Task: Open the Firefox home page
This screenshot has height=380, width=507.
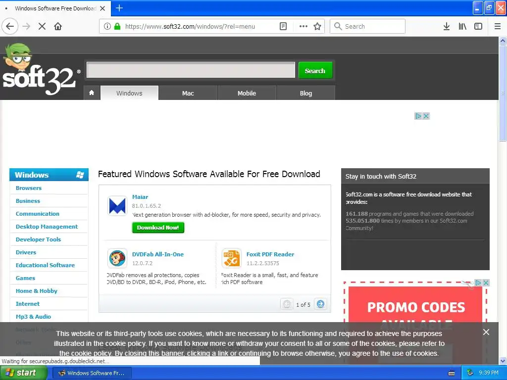Action: [58, 26]
